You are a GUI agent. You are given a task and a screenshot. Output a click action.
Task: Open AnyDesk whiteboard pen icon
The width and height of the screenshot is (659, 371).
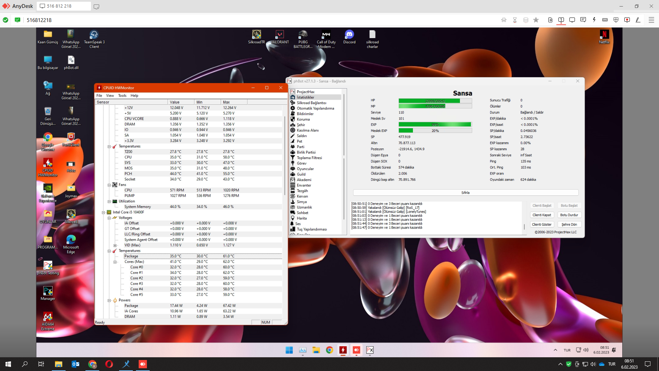638,20
